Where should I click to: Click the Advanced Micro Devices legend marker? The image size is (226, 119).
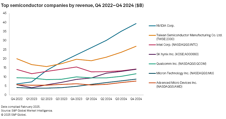(152, 83)
